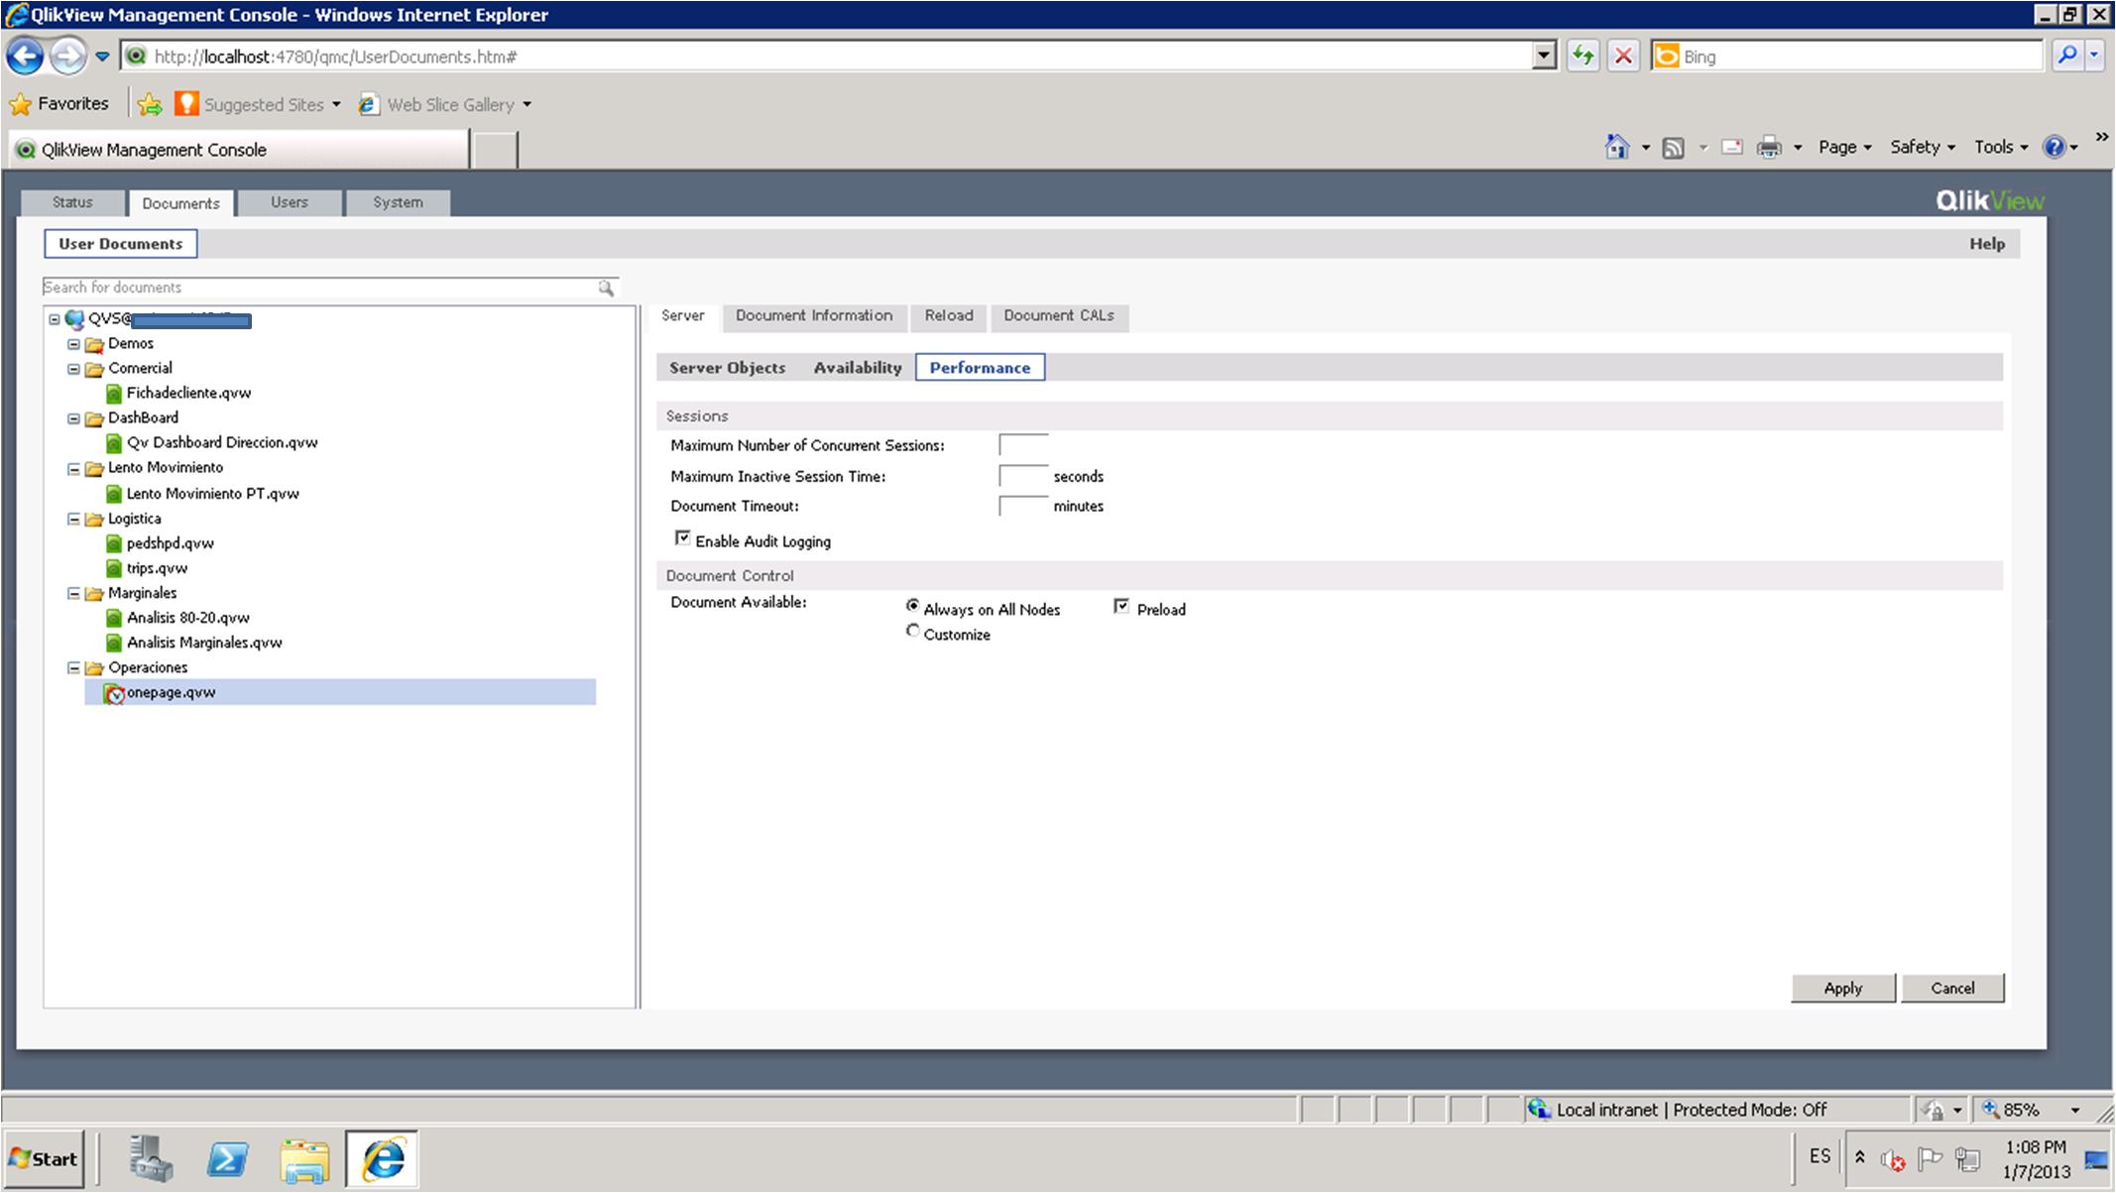This screenshot has width=2116, height=1193.
Task: Click the Bing search magnifier icon
Action: 2067,57
